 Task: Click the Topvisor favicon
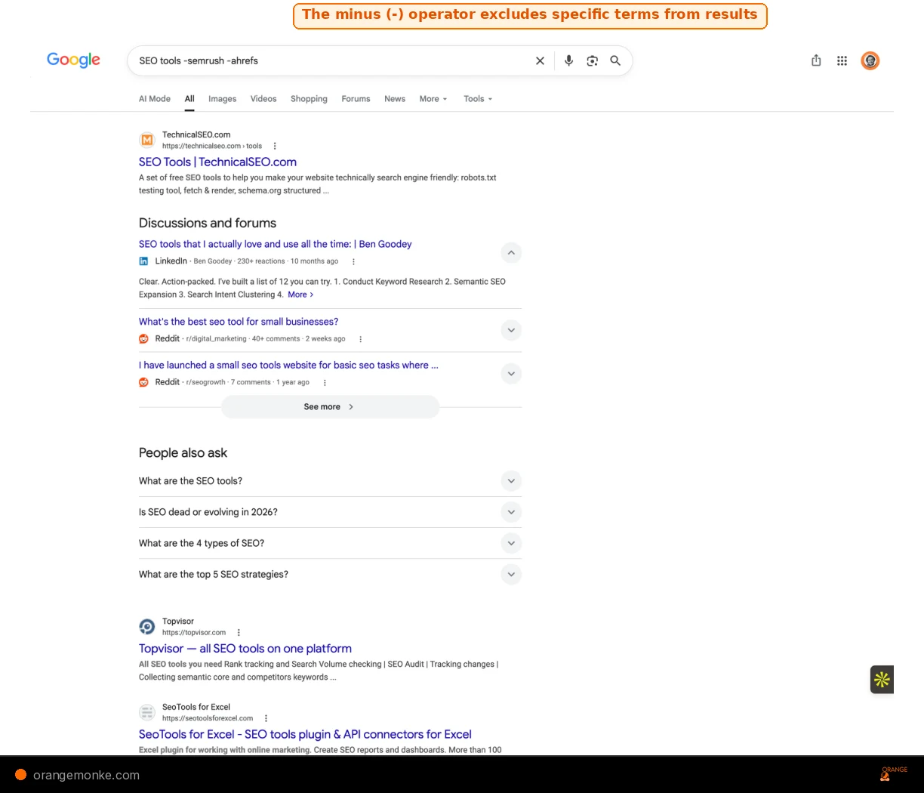click(x=147, y=626)
